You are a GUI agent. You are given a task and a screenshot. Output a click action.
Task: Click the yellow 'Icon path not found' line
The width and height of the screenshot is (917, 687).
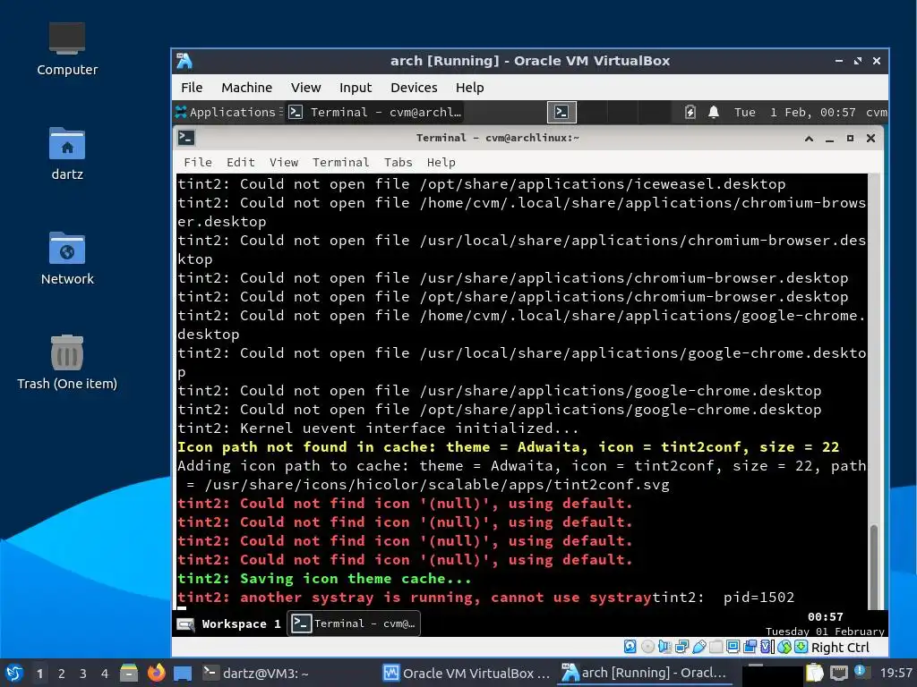coord(509,447)
